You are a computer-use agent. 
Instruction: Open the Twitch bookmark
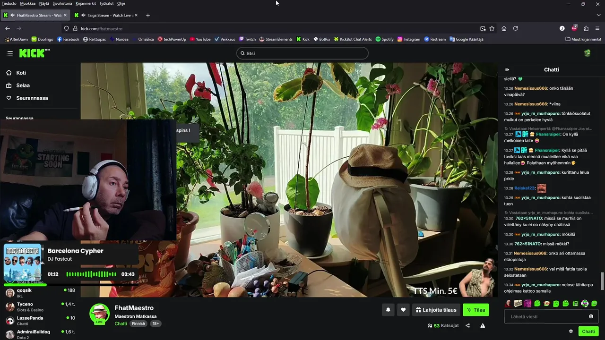click(247, 39)
